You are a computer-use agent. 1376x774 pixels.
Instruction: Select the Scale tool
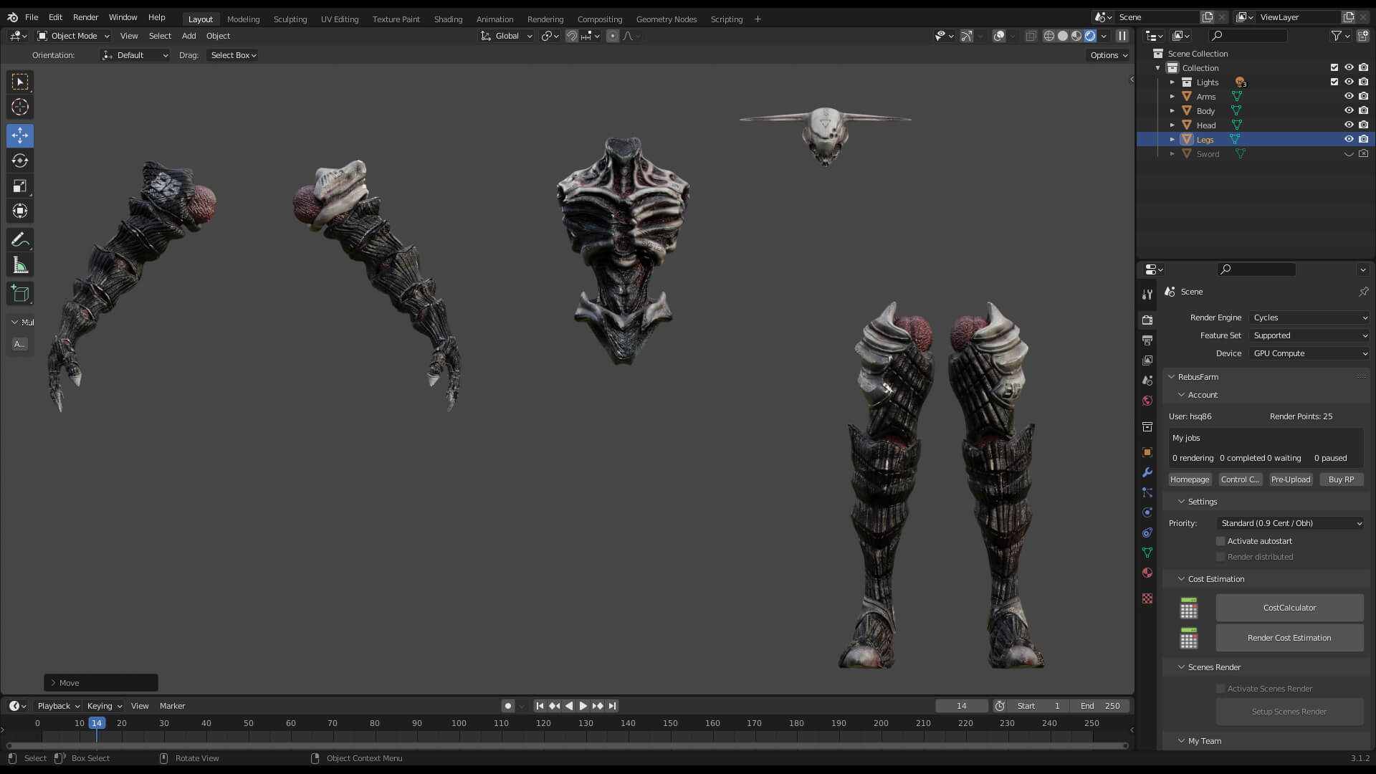coord(20,186)
